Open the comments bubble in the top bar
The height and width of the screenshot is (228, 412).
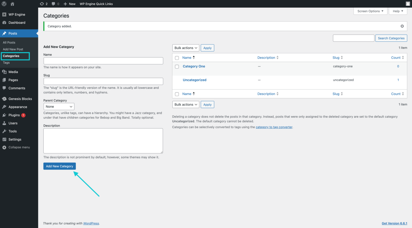(x=54, y=4)
